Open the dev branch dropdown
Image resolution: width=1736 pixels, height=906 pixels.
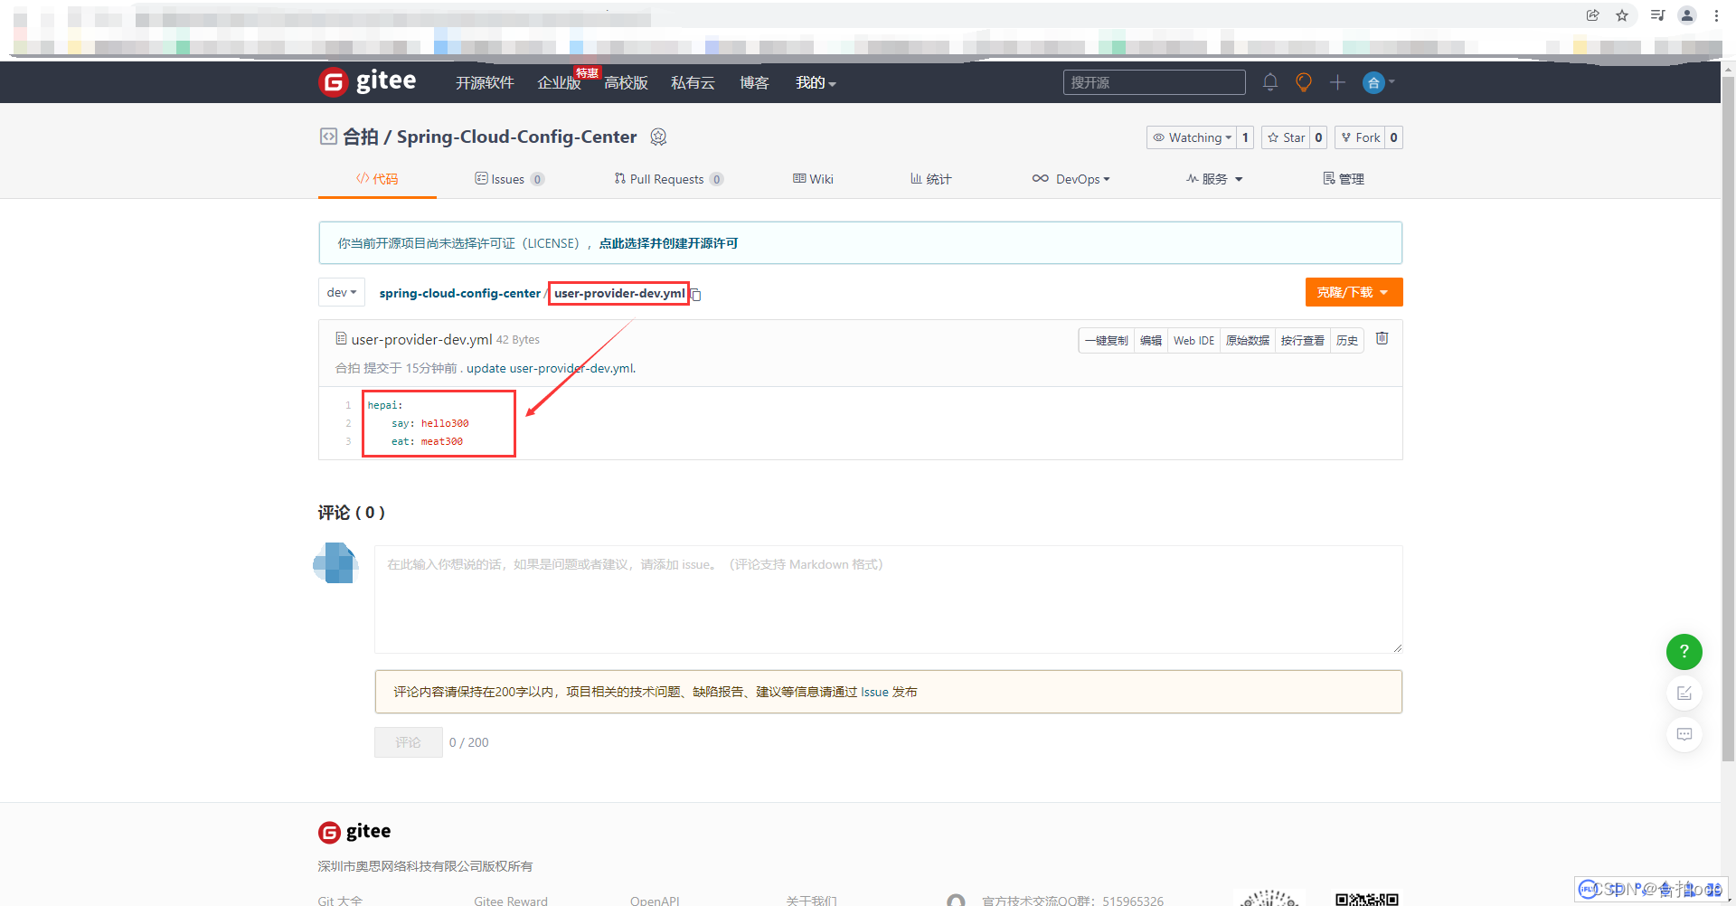342,292
